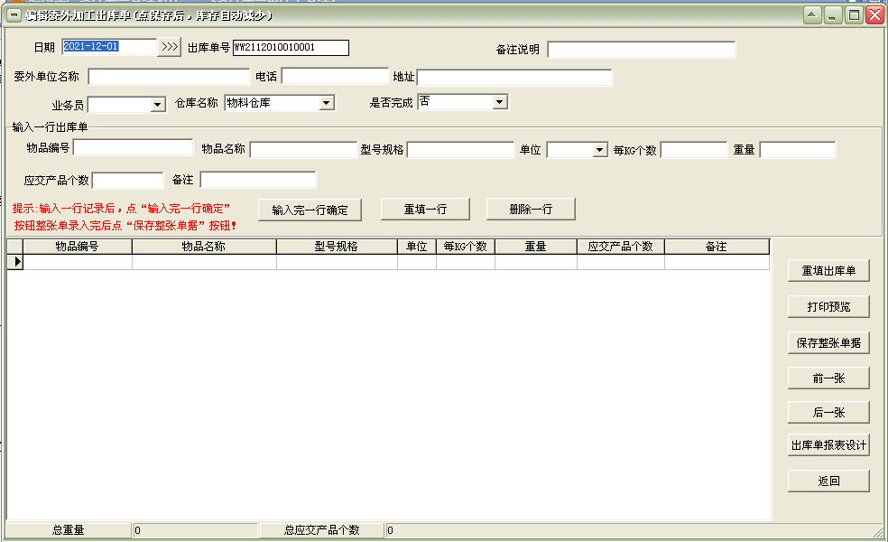Screen dimensions: 888x542
Task: Click 物品编号 column header in grid
Action: click(77, 247)
